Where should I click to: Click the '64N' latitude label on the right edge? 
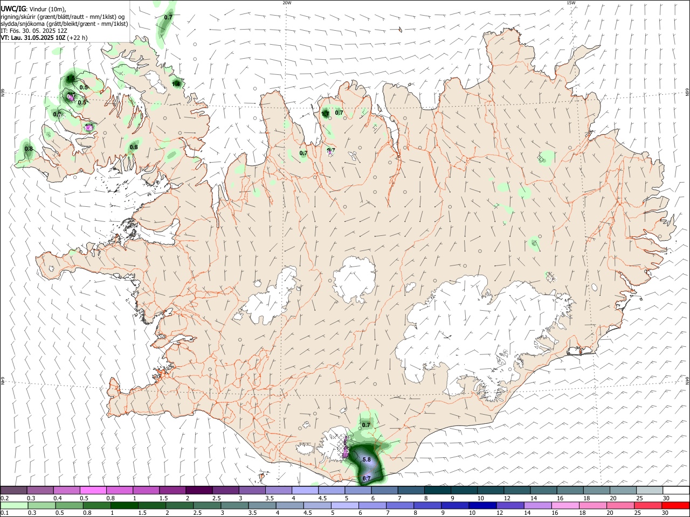pos(687,380)
